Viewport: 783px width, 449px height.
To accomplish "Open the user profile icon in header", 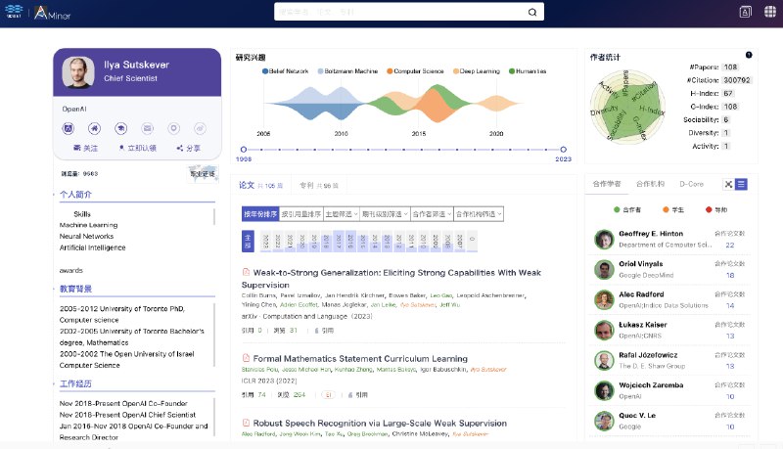I will 745,12.
